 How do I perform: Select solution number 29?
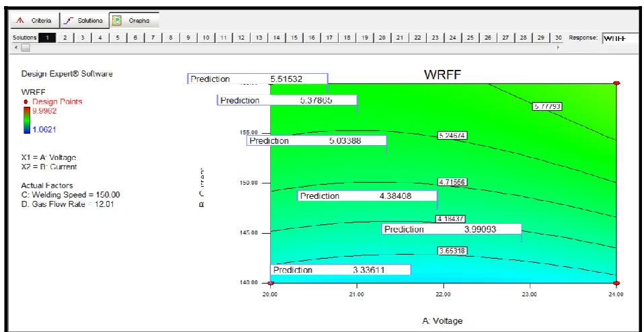click(x=540, y=38)
